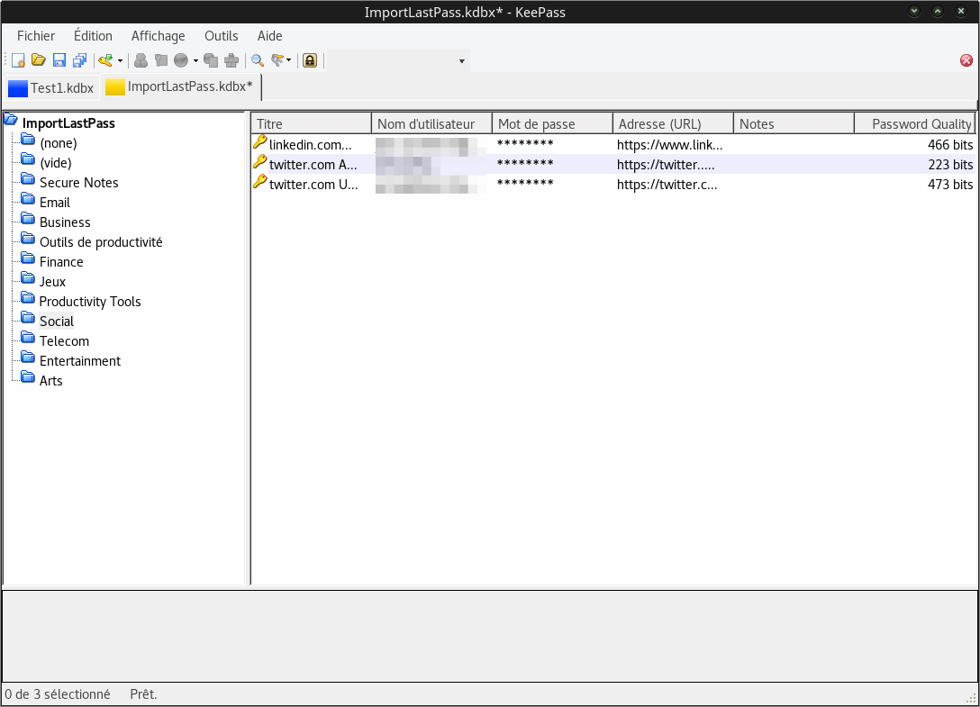
Task: Select the ImportLastPass root group
Action: point(68,123)
